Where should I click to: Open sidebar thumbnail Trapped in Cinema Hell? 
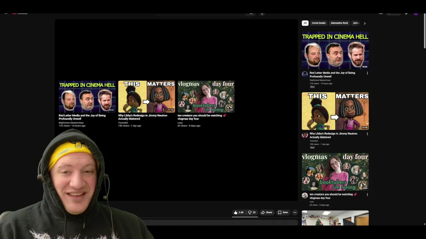(335, 50)
